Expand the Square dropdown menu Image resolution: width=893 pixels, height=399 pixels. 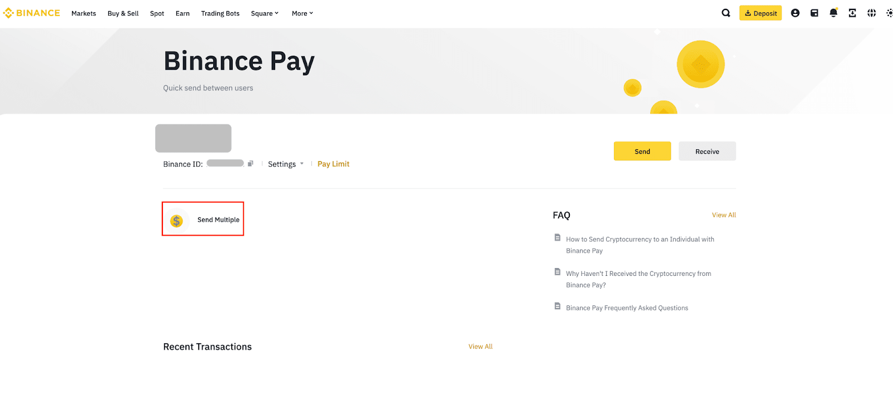265,13
